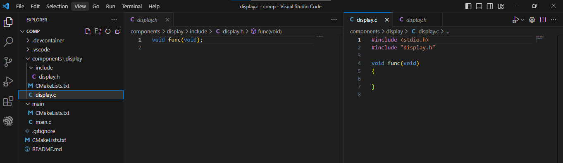Refresh the Explorer file tree
Viewport: 563px width, 163px height.
coord(108,31)
